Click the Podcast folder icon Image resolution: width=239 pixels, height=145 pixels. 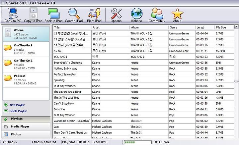(x=8, y=78)
